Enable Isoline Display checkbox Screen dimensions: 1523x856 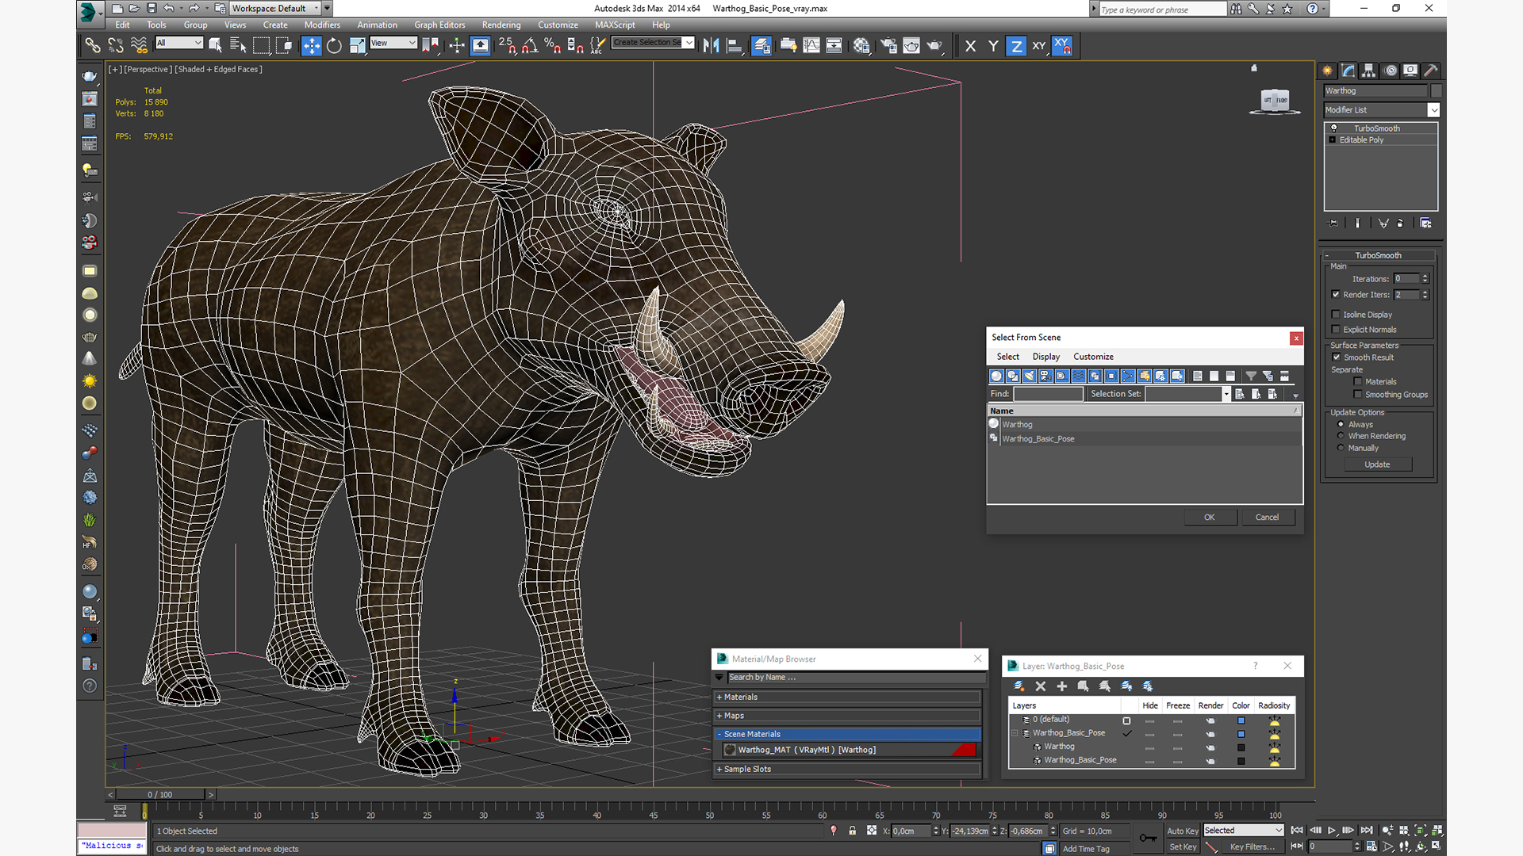tap(1336, 315)
